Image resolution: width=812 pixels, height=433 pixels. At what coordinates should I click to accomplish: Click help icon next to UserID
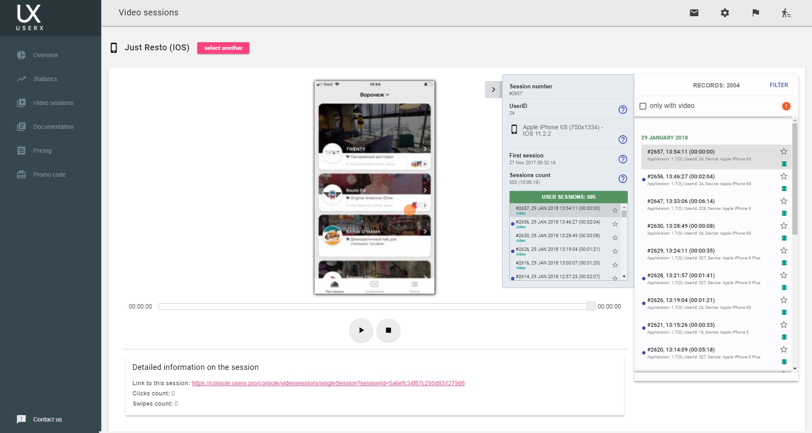pos(623,110)
